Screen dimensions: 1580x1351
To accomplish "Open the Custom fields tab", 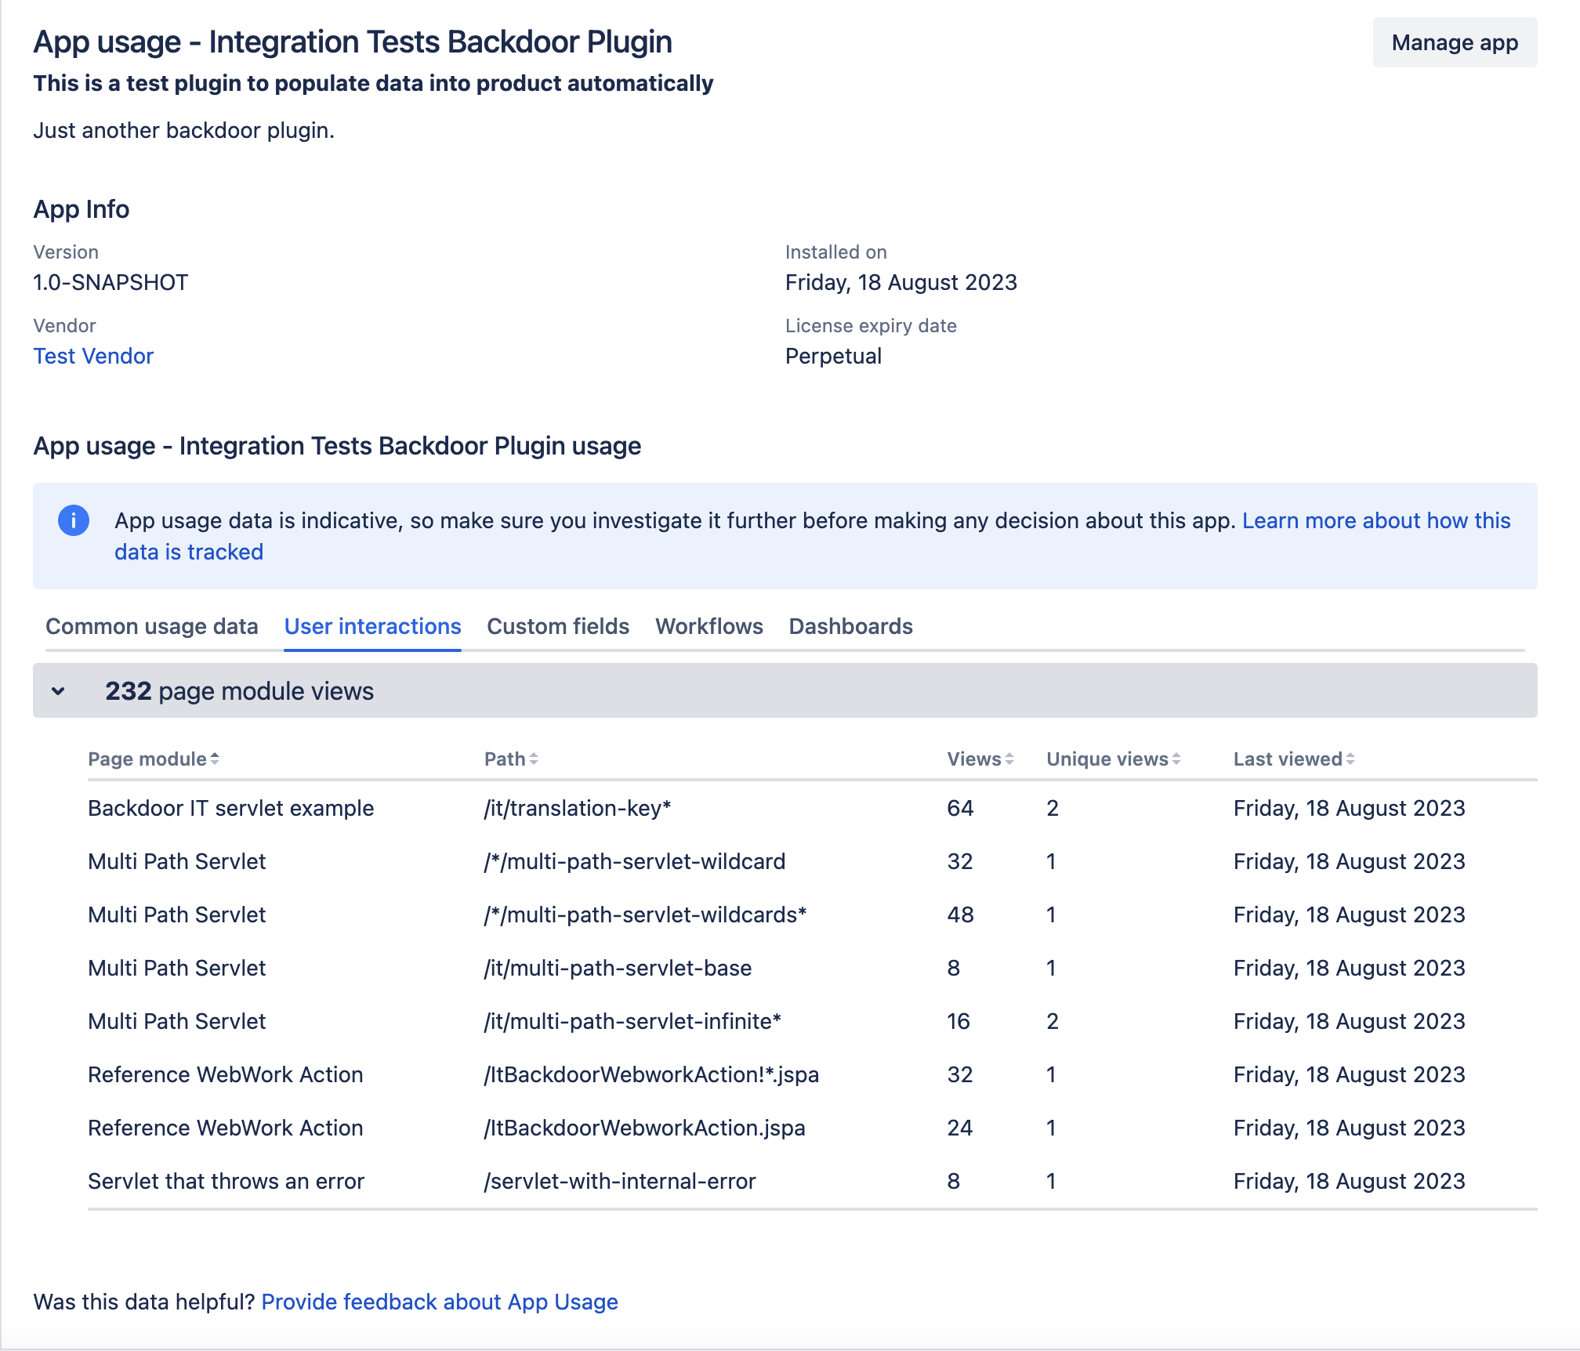I will point(557,626).
